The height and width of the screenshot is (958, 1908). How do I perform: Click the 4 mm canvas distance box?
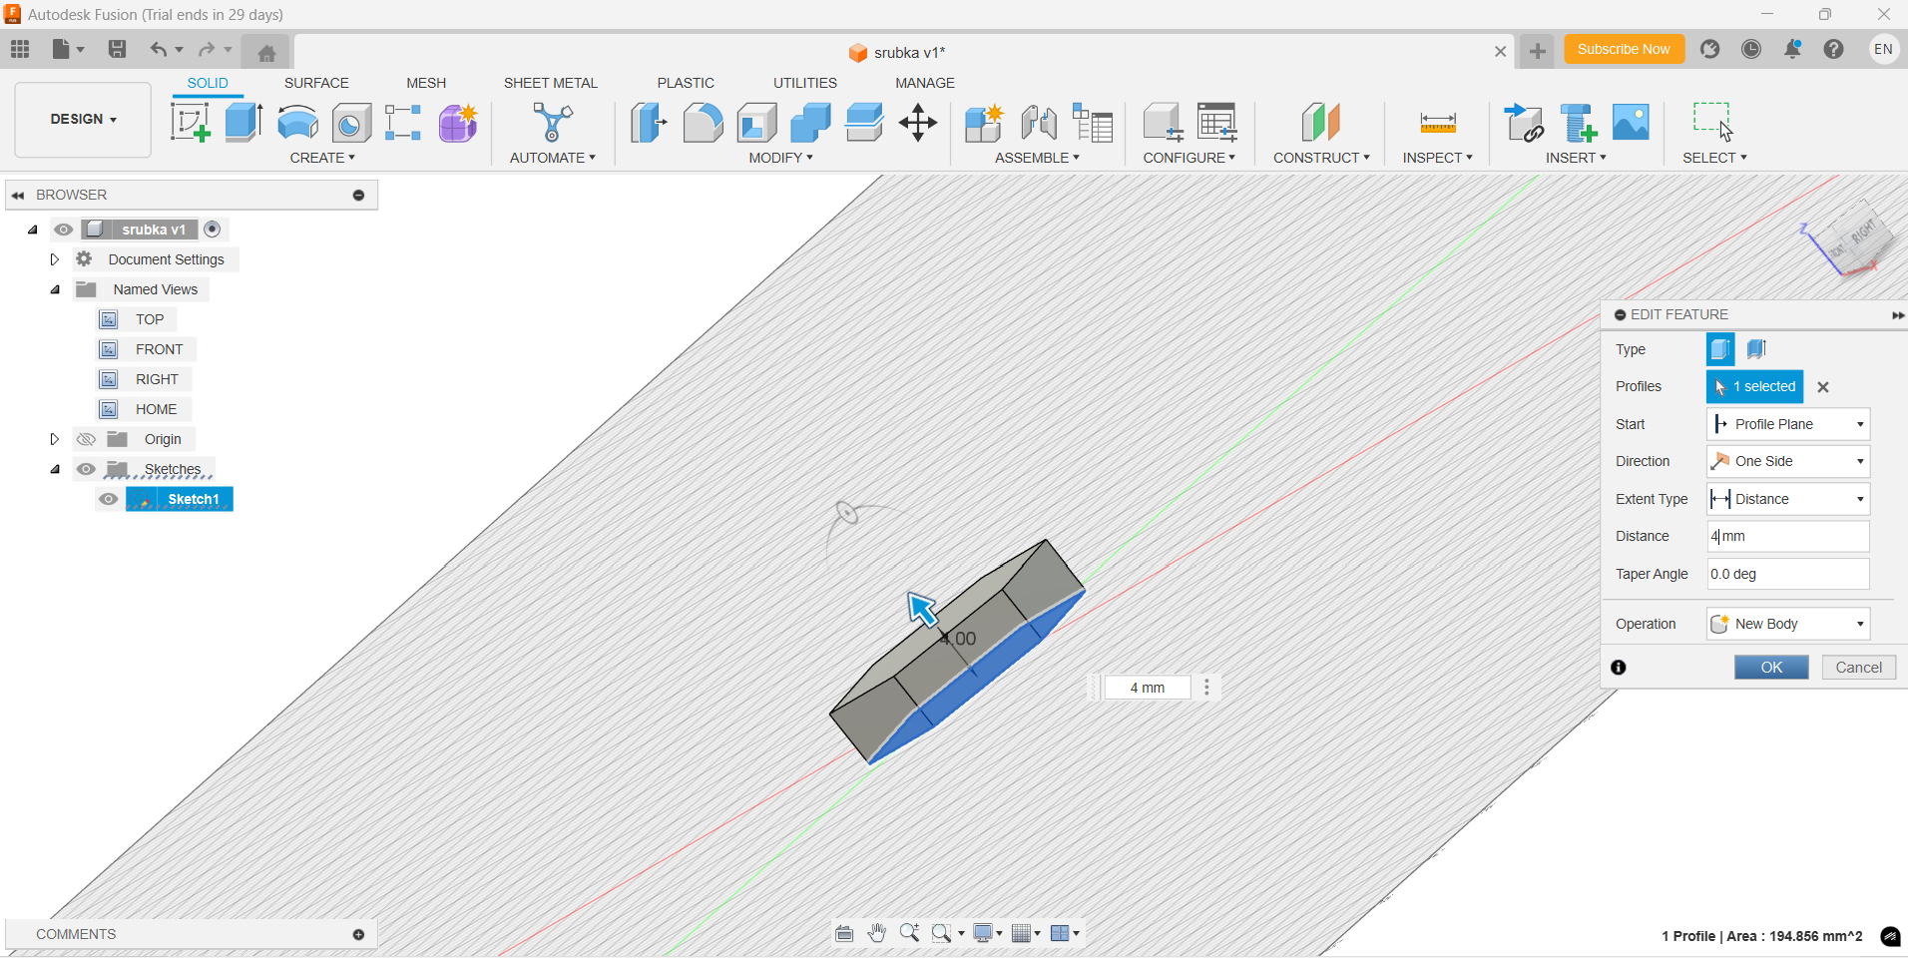(x=1148, y=688)
